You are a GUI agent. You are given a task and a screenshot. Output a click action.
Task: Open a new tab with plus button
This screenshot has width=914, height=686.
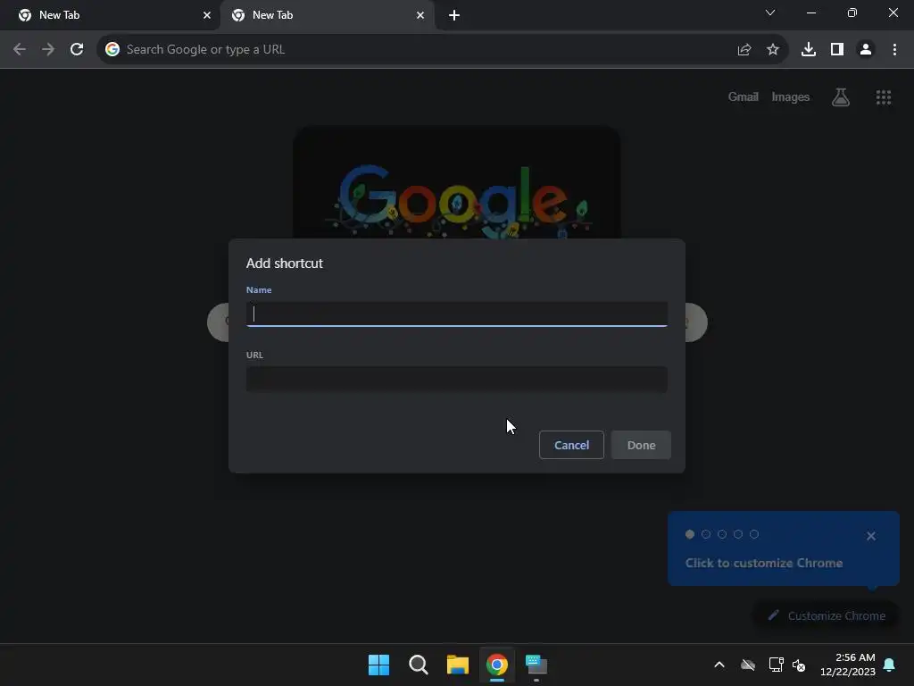tap(454, 15)
